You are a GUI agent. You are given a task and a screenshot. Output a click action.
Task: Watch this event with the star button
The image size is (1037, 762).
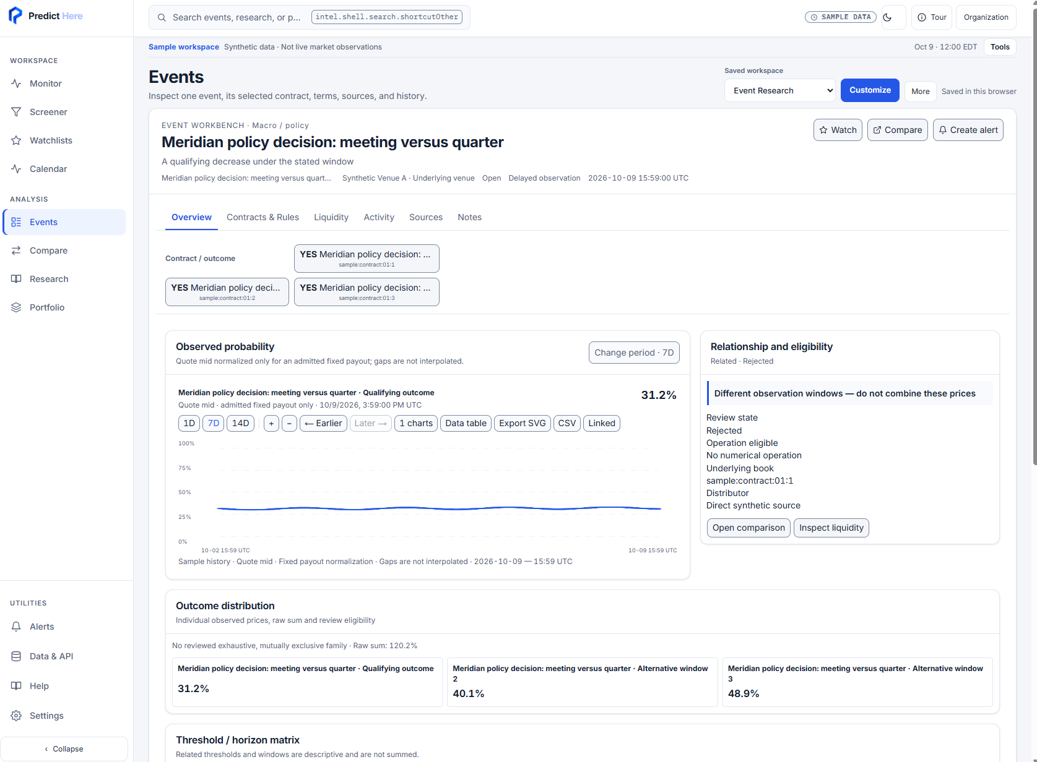pyautogui.click(x=838, y=130)
